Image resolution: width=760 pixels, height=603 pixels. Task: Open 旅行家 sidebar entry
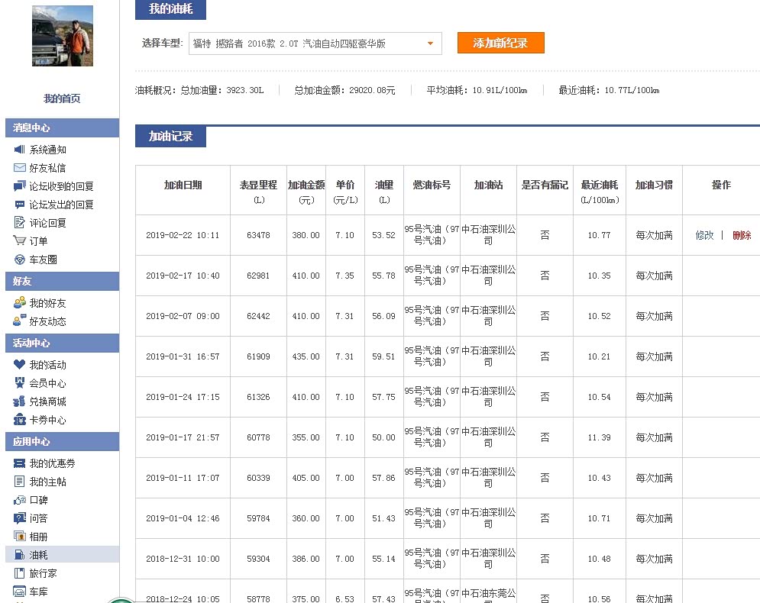[43, 573]
